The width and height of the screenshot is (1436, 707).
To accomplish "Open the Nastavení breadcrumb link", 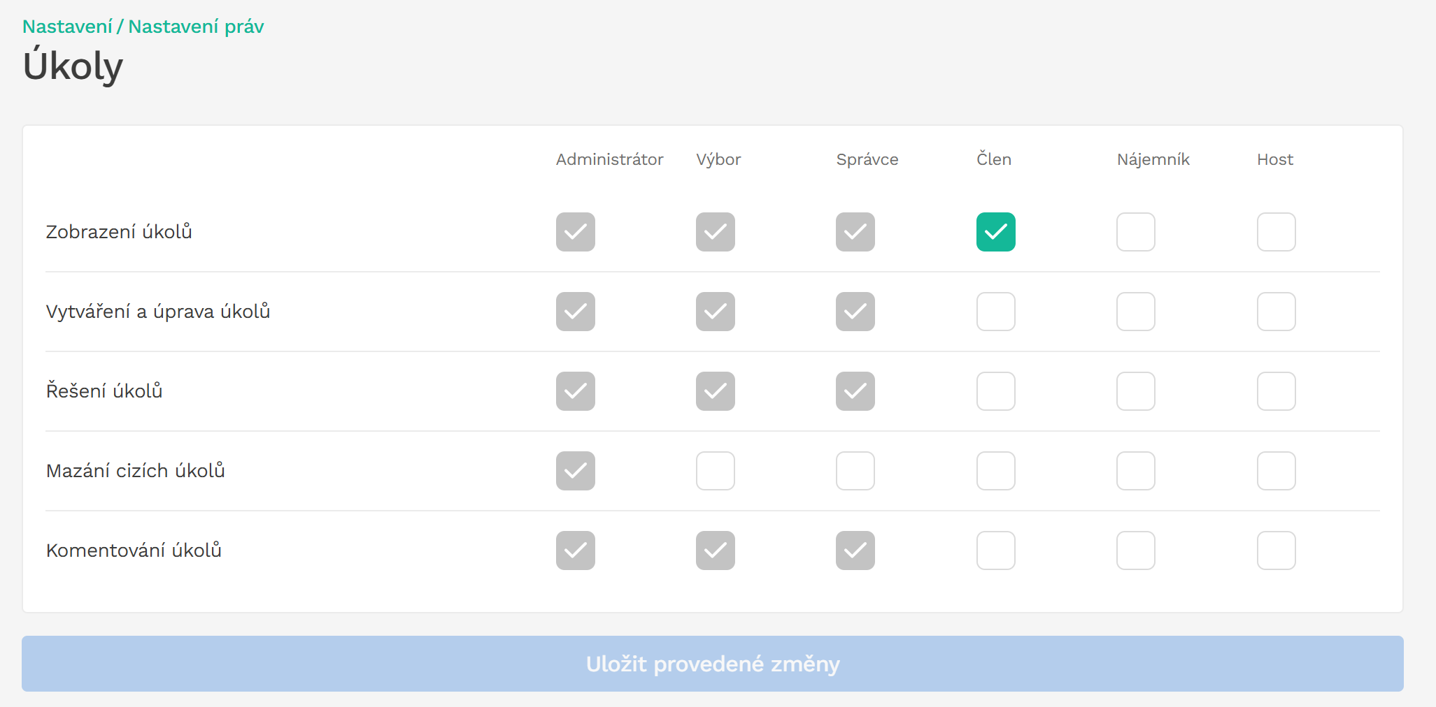I will [x=67, y=27].
